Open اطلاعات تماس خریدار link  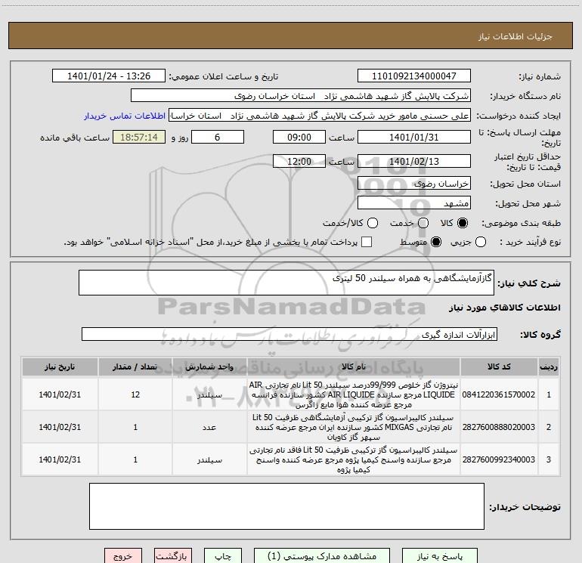125,116
